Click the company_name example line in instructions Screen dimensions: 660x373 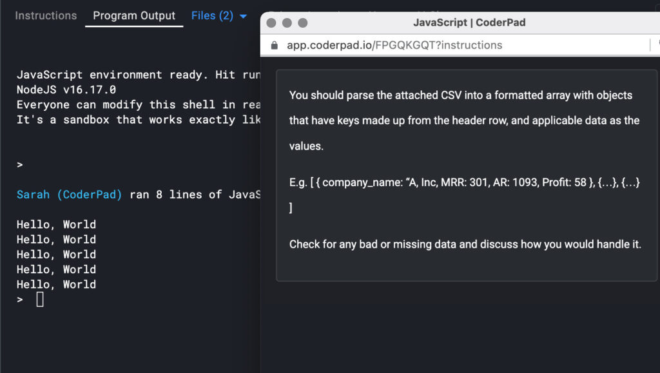(x=464, y=182)
